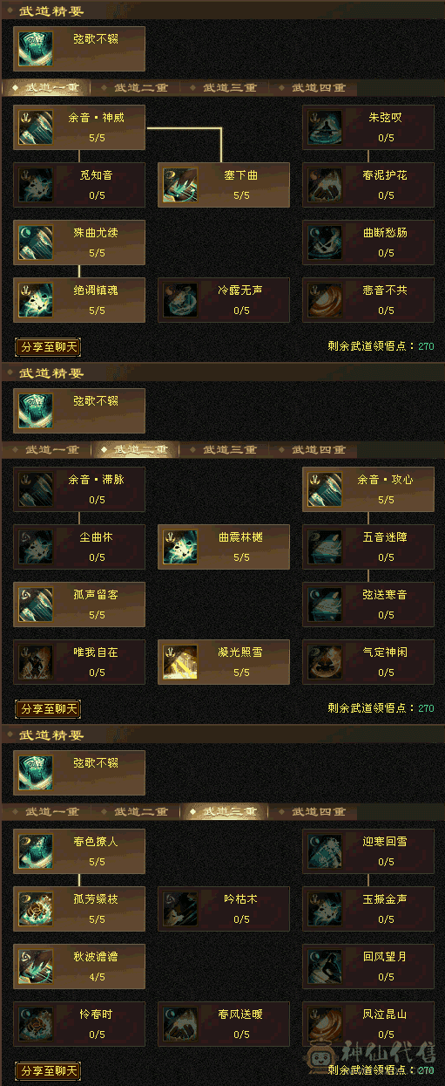Click the 孤芳缀枝 skill icon

[x=36, y=910]
